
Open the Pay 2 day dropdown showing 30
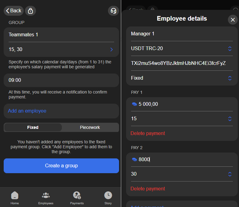coord(182,174)
